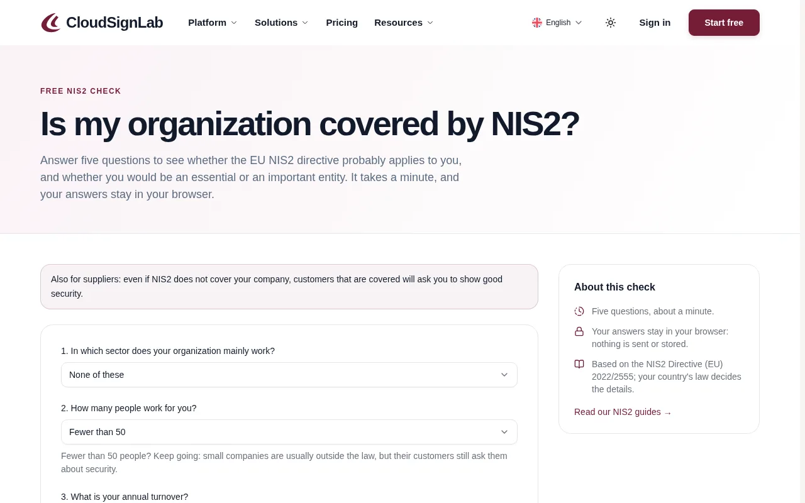The width and height of the screenshot is (805, 503).
Task: Click the About this check heading
Action: coord(614,287)
